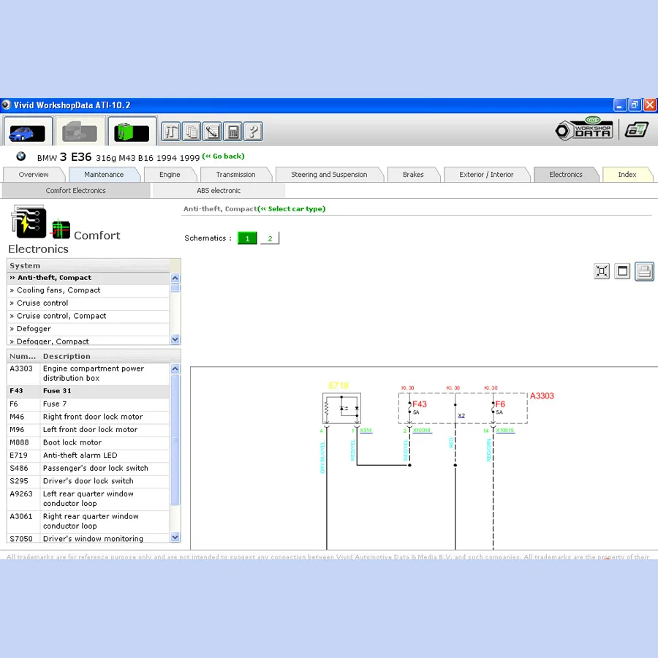Click the ATI logo icon at top right

tap(637, 129)
